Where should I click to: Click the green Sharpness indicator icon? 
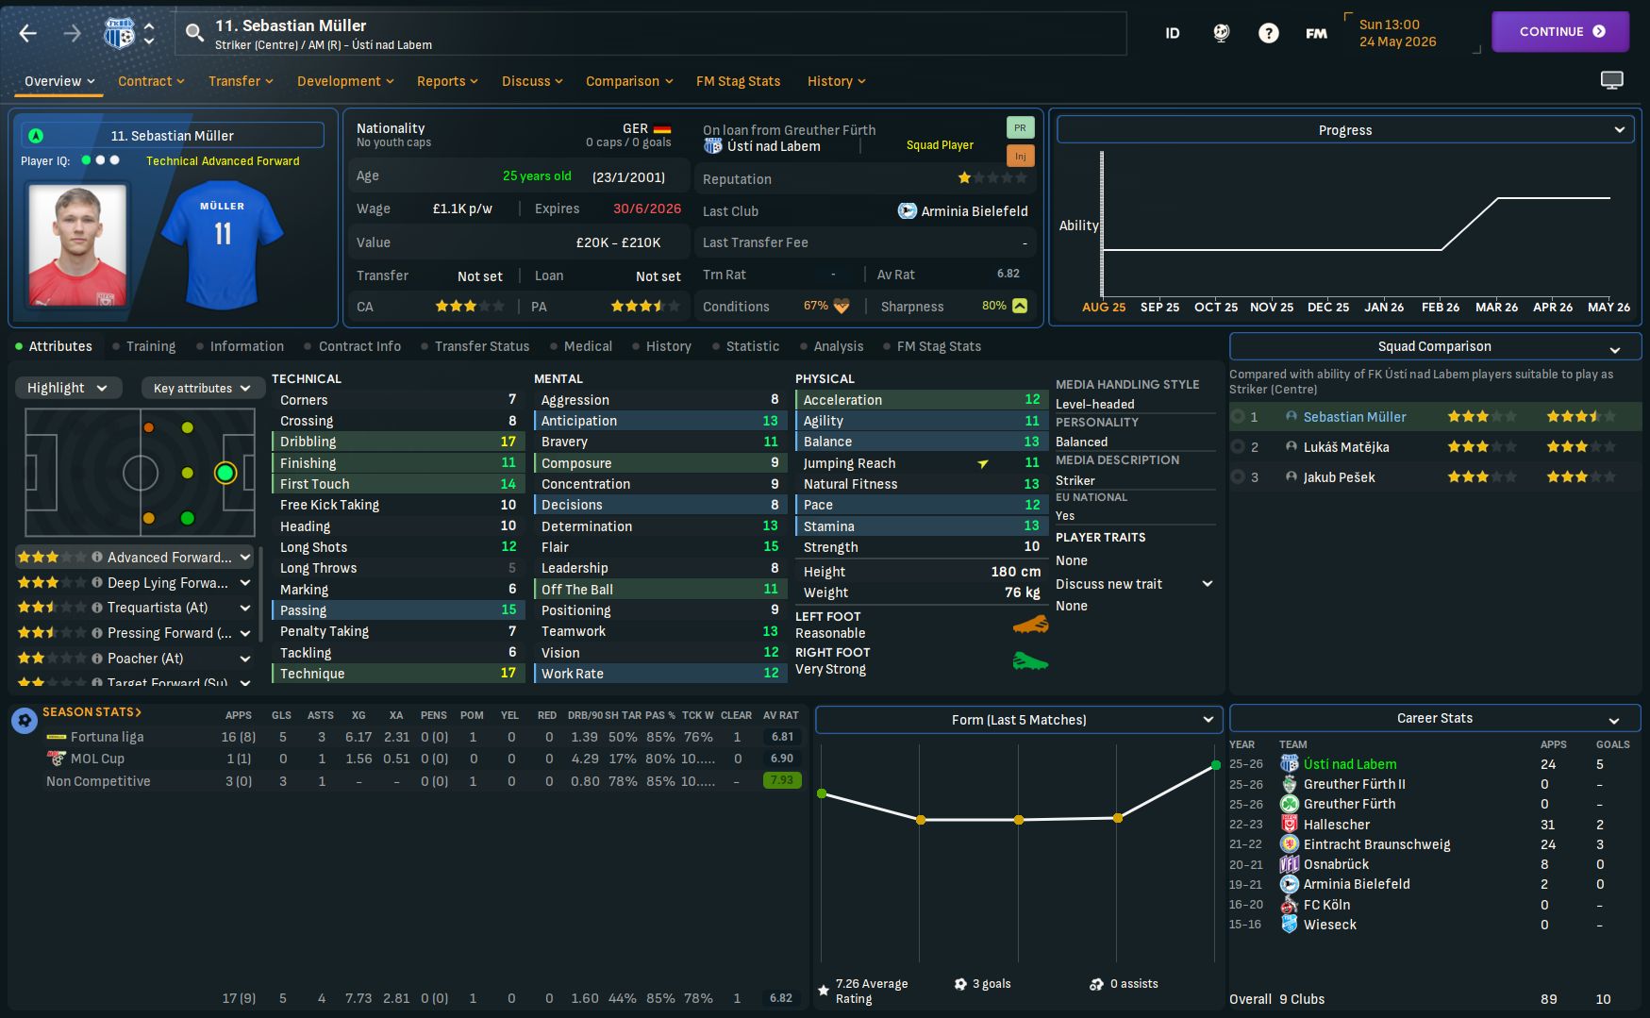click(x=1020, y=306)
